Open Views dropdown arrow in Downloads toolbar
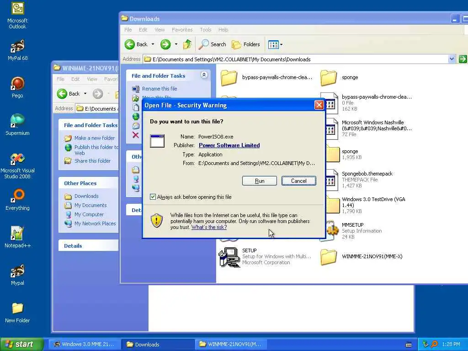This screenshot has width=468, height=351. click(x=281, y=45)
